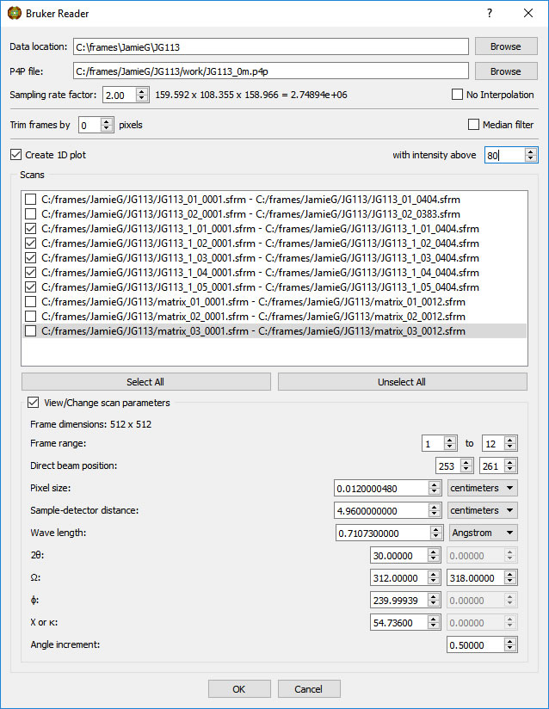Screen dimensions: 549x709
Task: Select the JG113_1_03_0001.sfrm scan row
Action: (260, 258)
